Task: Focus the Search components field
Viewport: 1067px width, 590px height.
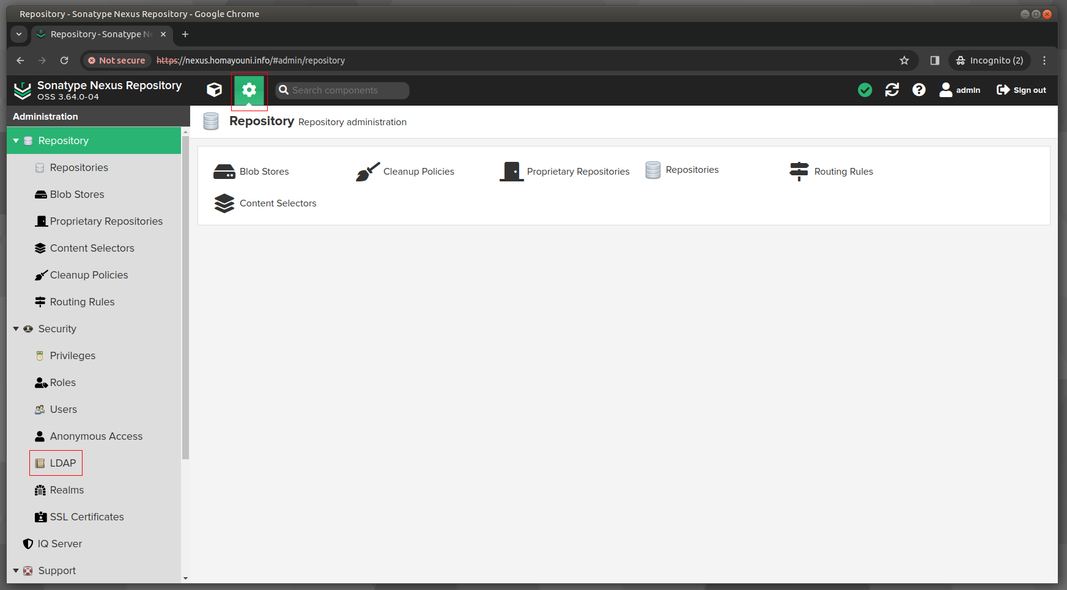Action: [x=342, y=90]
